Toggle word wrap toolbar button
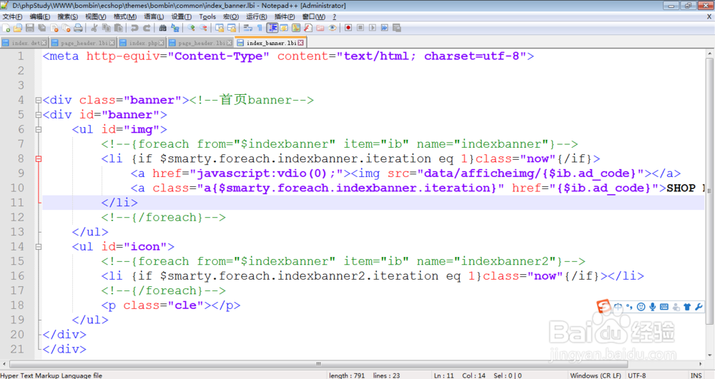 (247, 29)
